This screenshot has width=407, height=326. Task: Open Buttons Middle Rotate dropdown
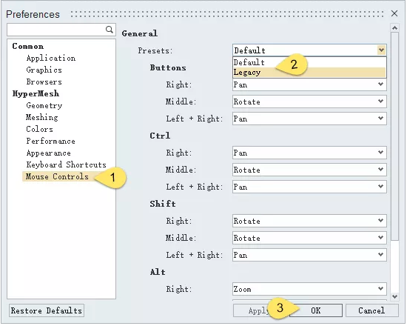pyautogui.click(x=309, y=102)
